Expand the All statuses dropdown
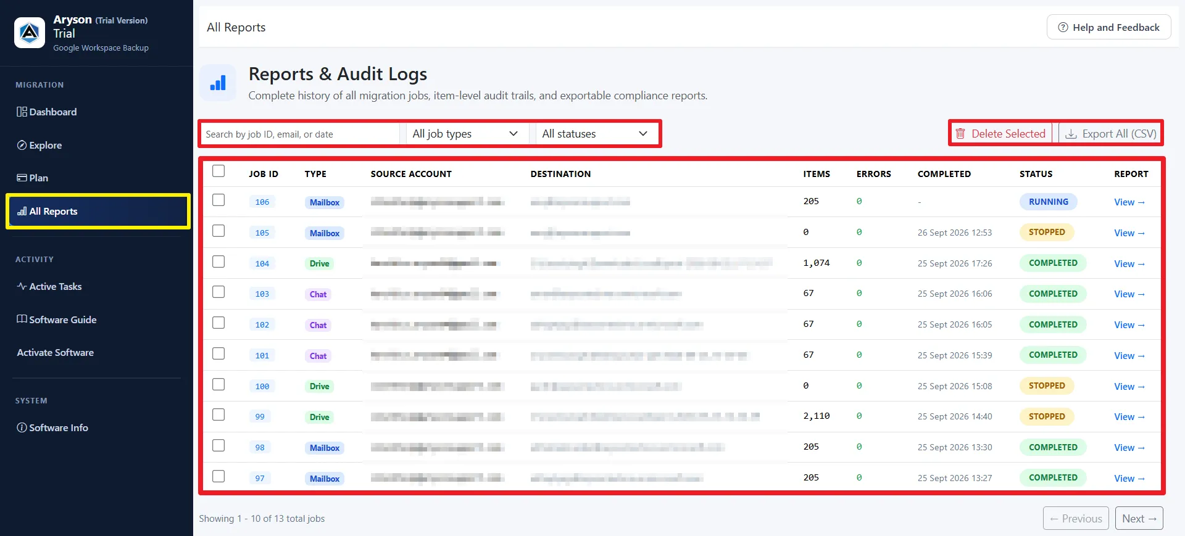 pyautogui.click(x=596, y=134)
